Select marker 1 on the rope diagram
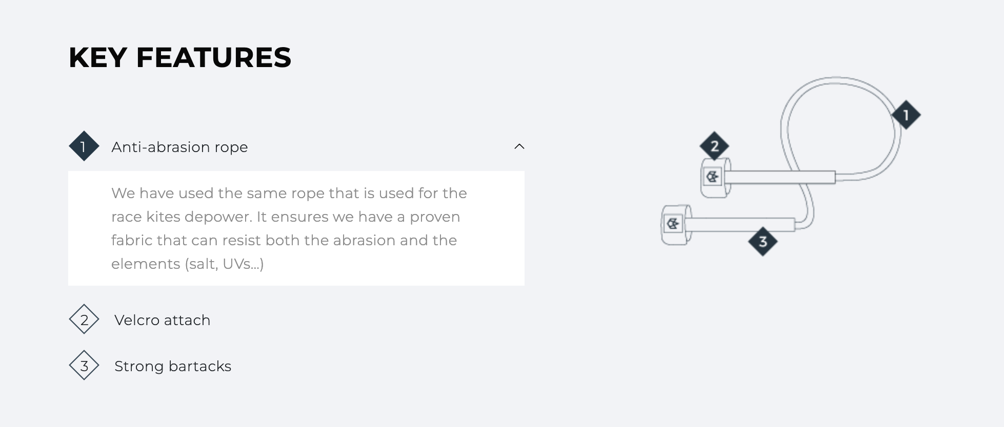This screenshot has width=1004, height=427. (x=906, y=115)
